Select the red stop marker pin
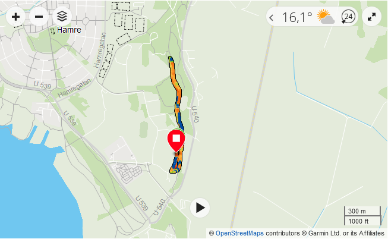Viewport: 388px width, 239px height. coord(176,140)
